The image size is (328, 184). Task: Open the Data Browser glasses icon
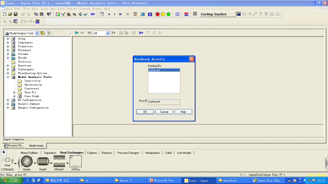(85, 14)
